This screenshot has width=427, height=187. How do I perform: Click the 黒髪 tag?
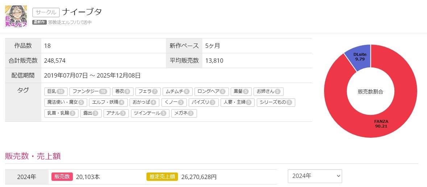point(241,92)
